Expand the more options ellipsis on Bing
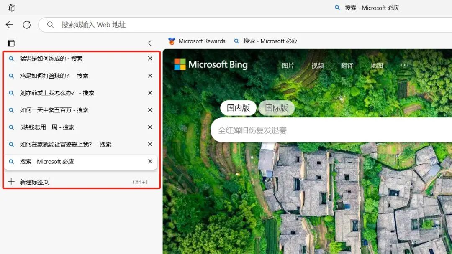452x254 pixels. pos(404,65)
